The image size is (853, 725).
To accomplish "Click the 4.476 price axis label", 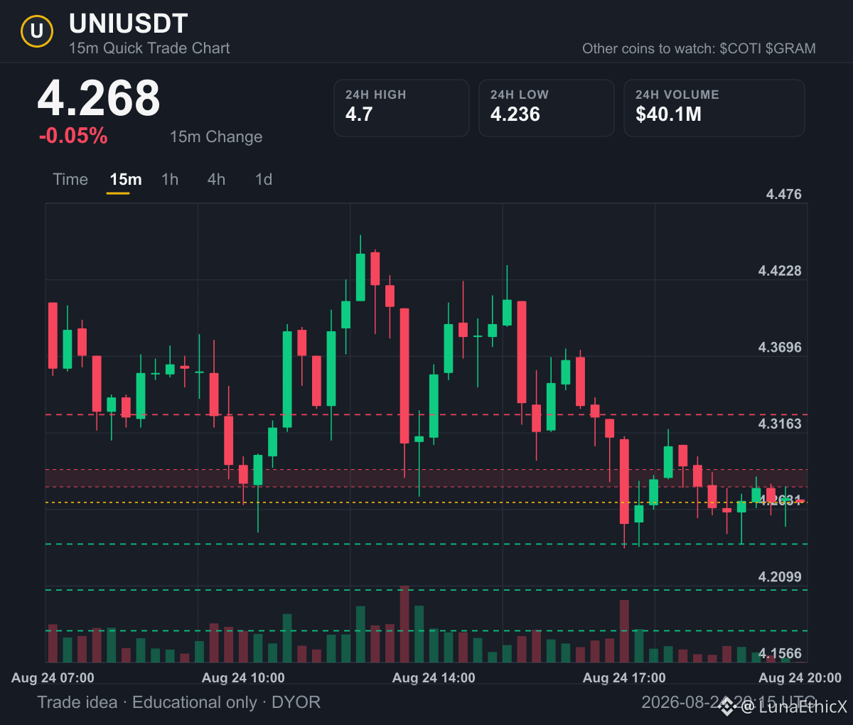I will (784, 195).
